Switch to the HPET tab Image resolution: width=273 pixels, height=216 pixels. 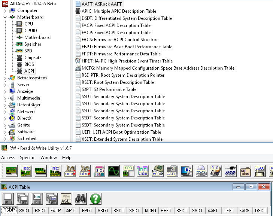point(166,211)
